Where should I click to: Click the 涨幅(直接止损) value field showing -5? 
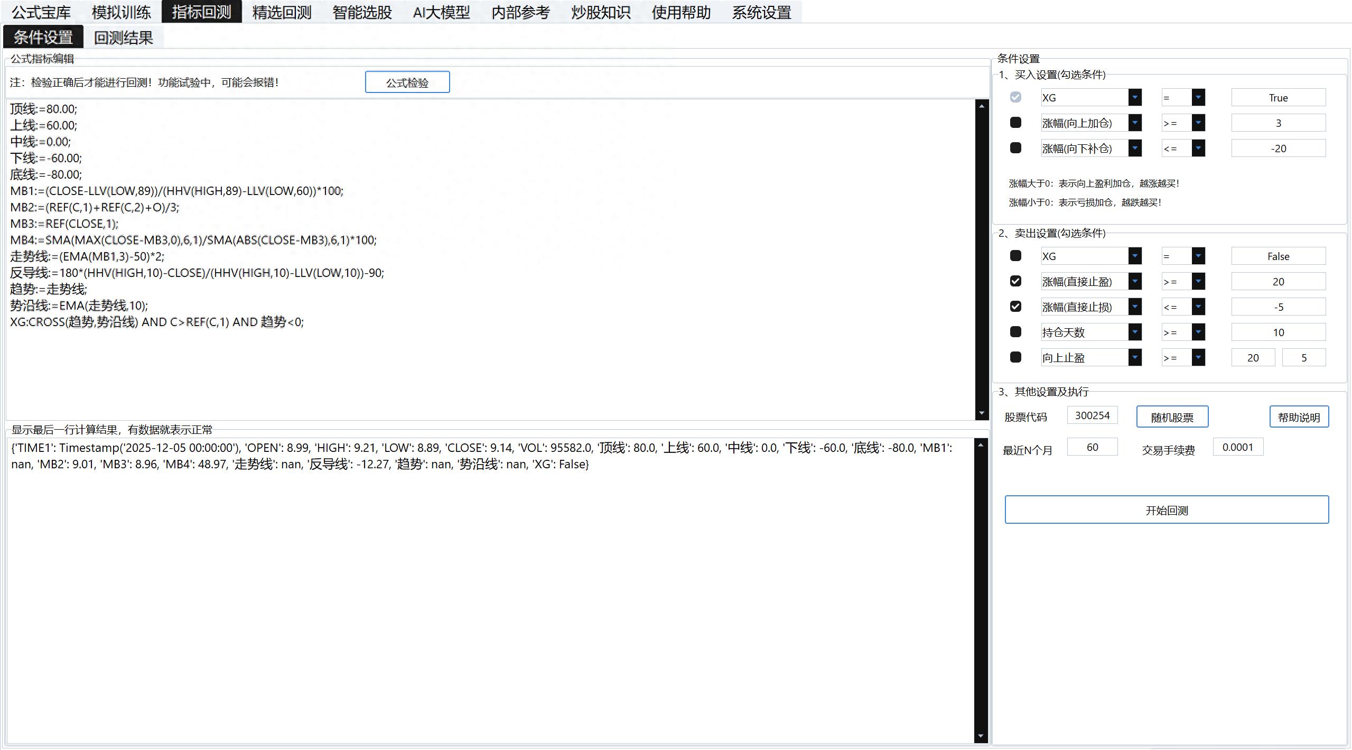pos(1279,307)
